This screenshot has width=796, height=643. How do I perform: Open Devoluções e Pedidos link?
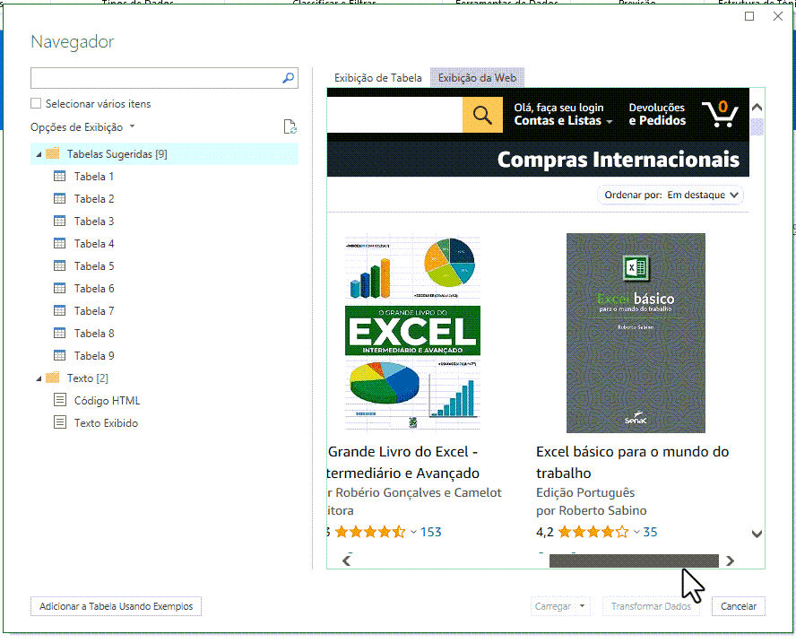tap(657, 114)
